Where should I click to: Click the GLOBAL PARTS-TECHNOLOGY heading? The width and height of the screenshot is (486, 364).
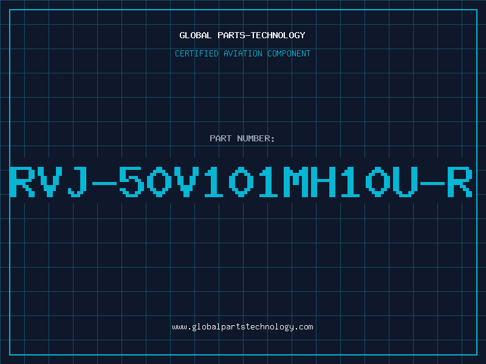click(x=242, y=35)
